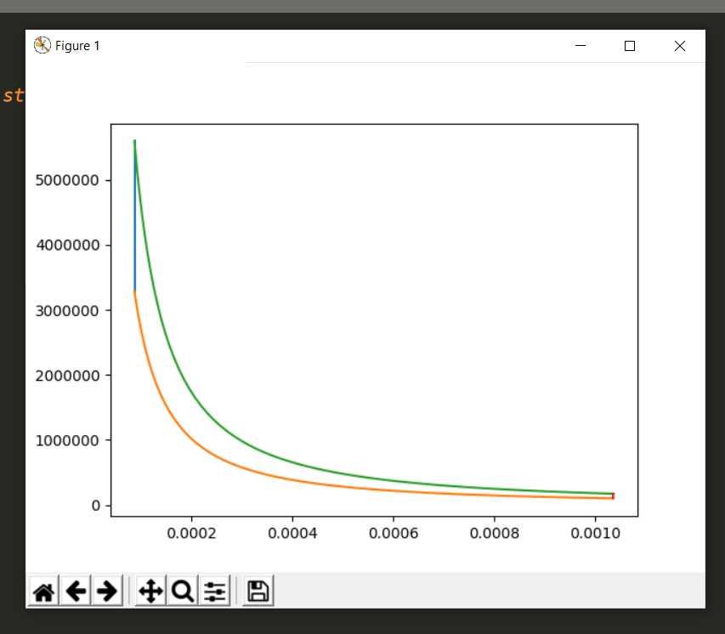
Task: Save the figure with the floppy disk icon
Action: [x=258, y=592]
